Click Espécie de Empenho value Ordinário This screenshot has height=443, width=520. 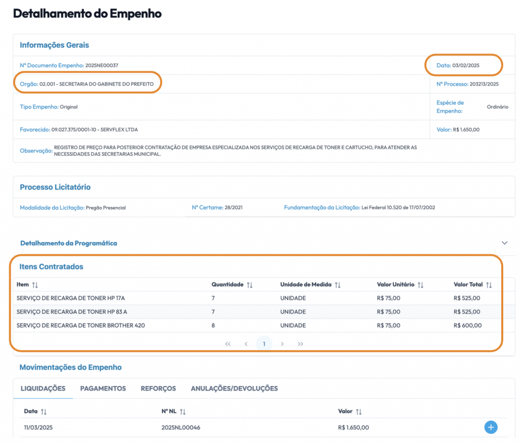[498, 107]
